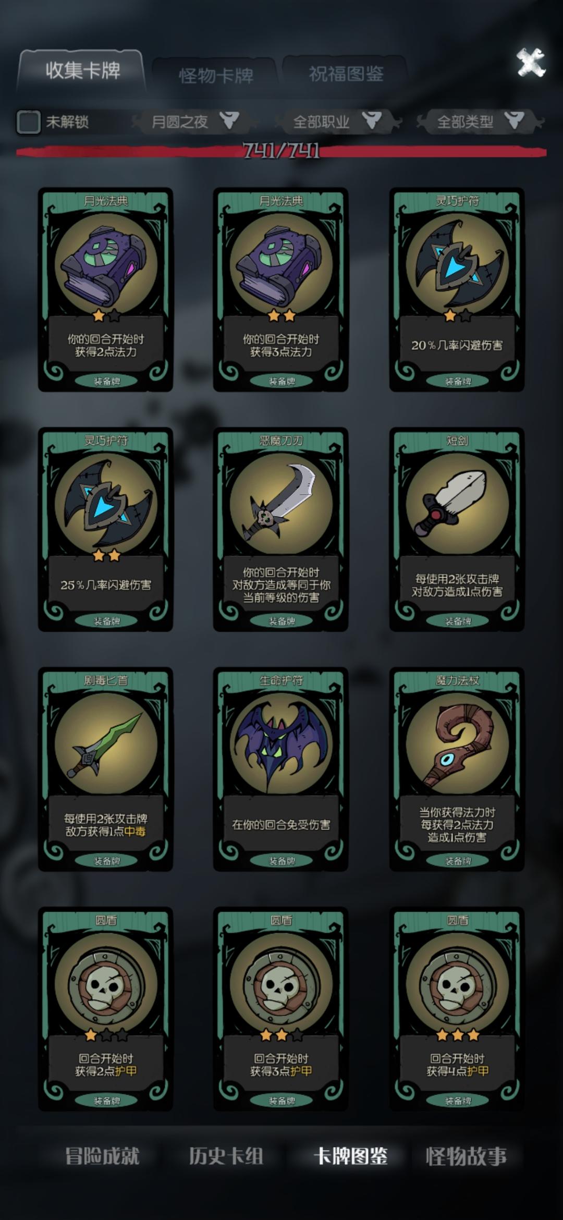Open the two-star 灵巧护符 amulet card

click(105, 529)
